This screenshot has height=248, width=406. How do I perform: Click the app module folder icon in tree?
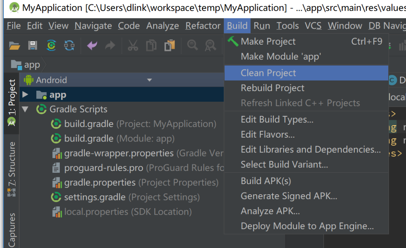(42, 95)
